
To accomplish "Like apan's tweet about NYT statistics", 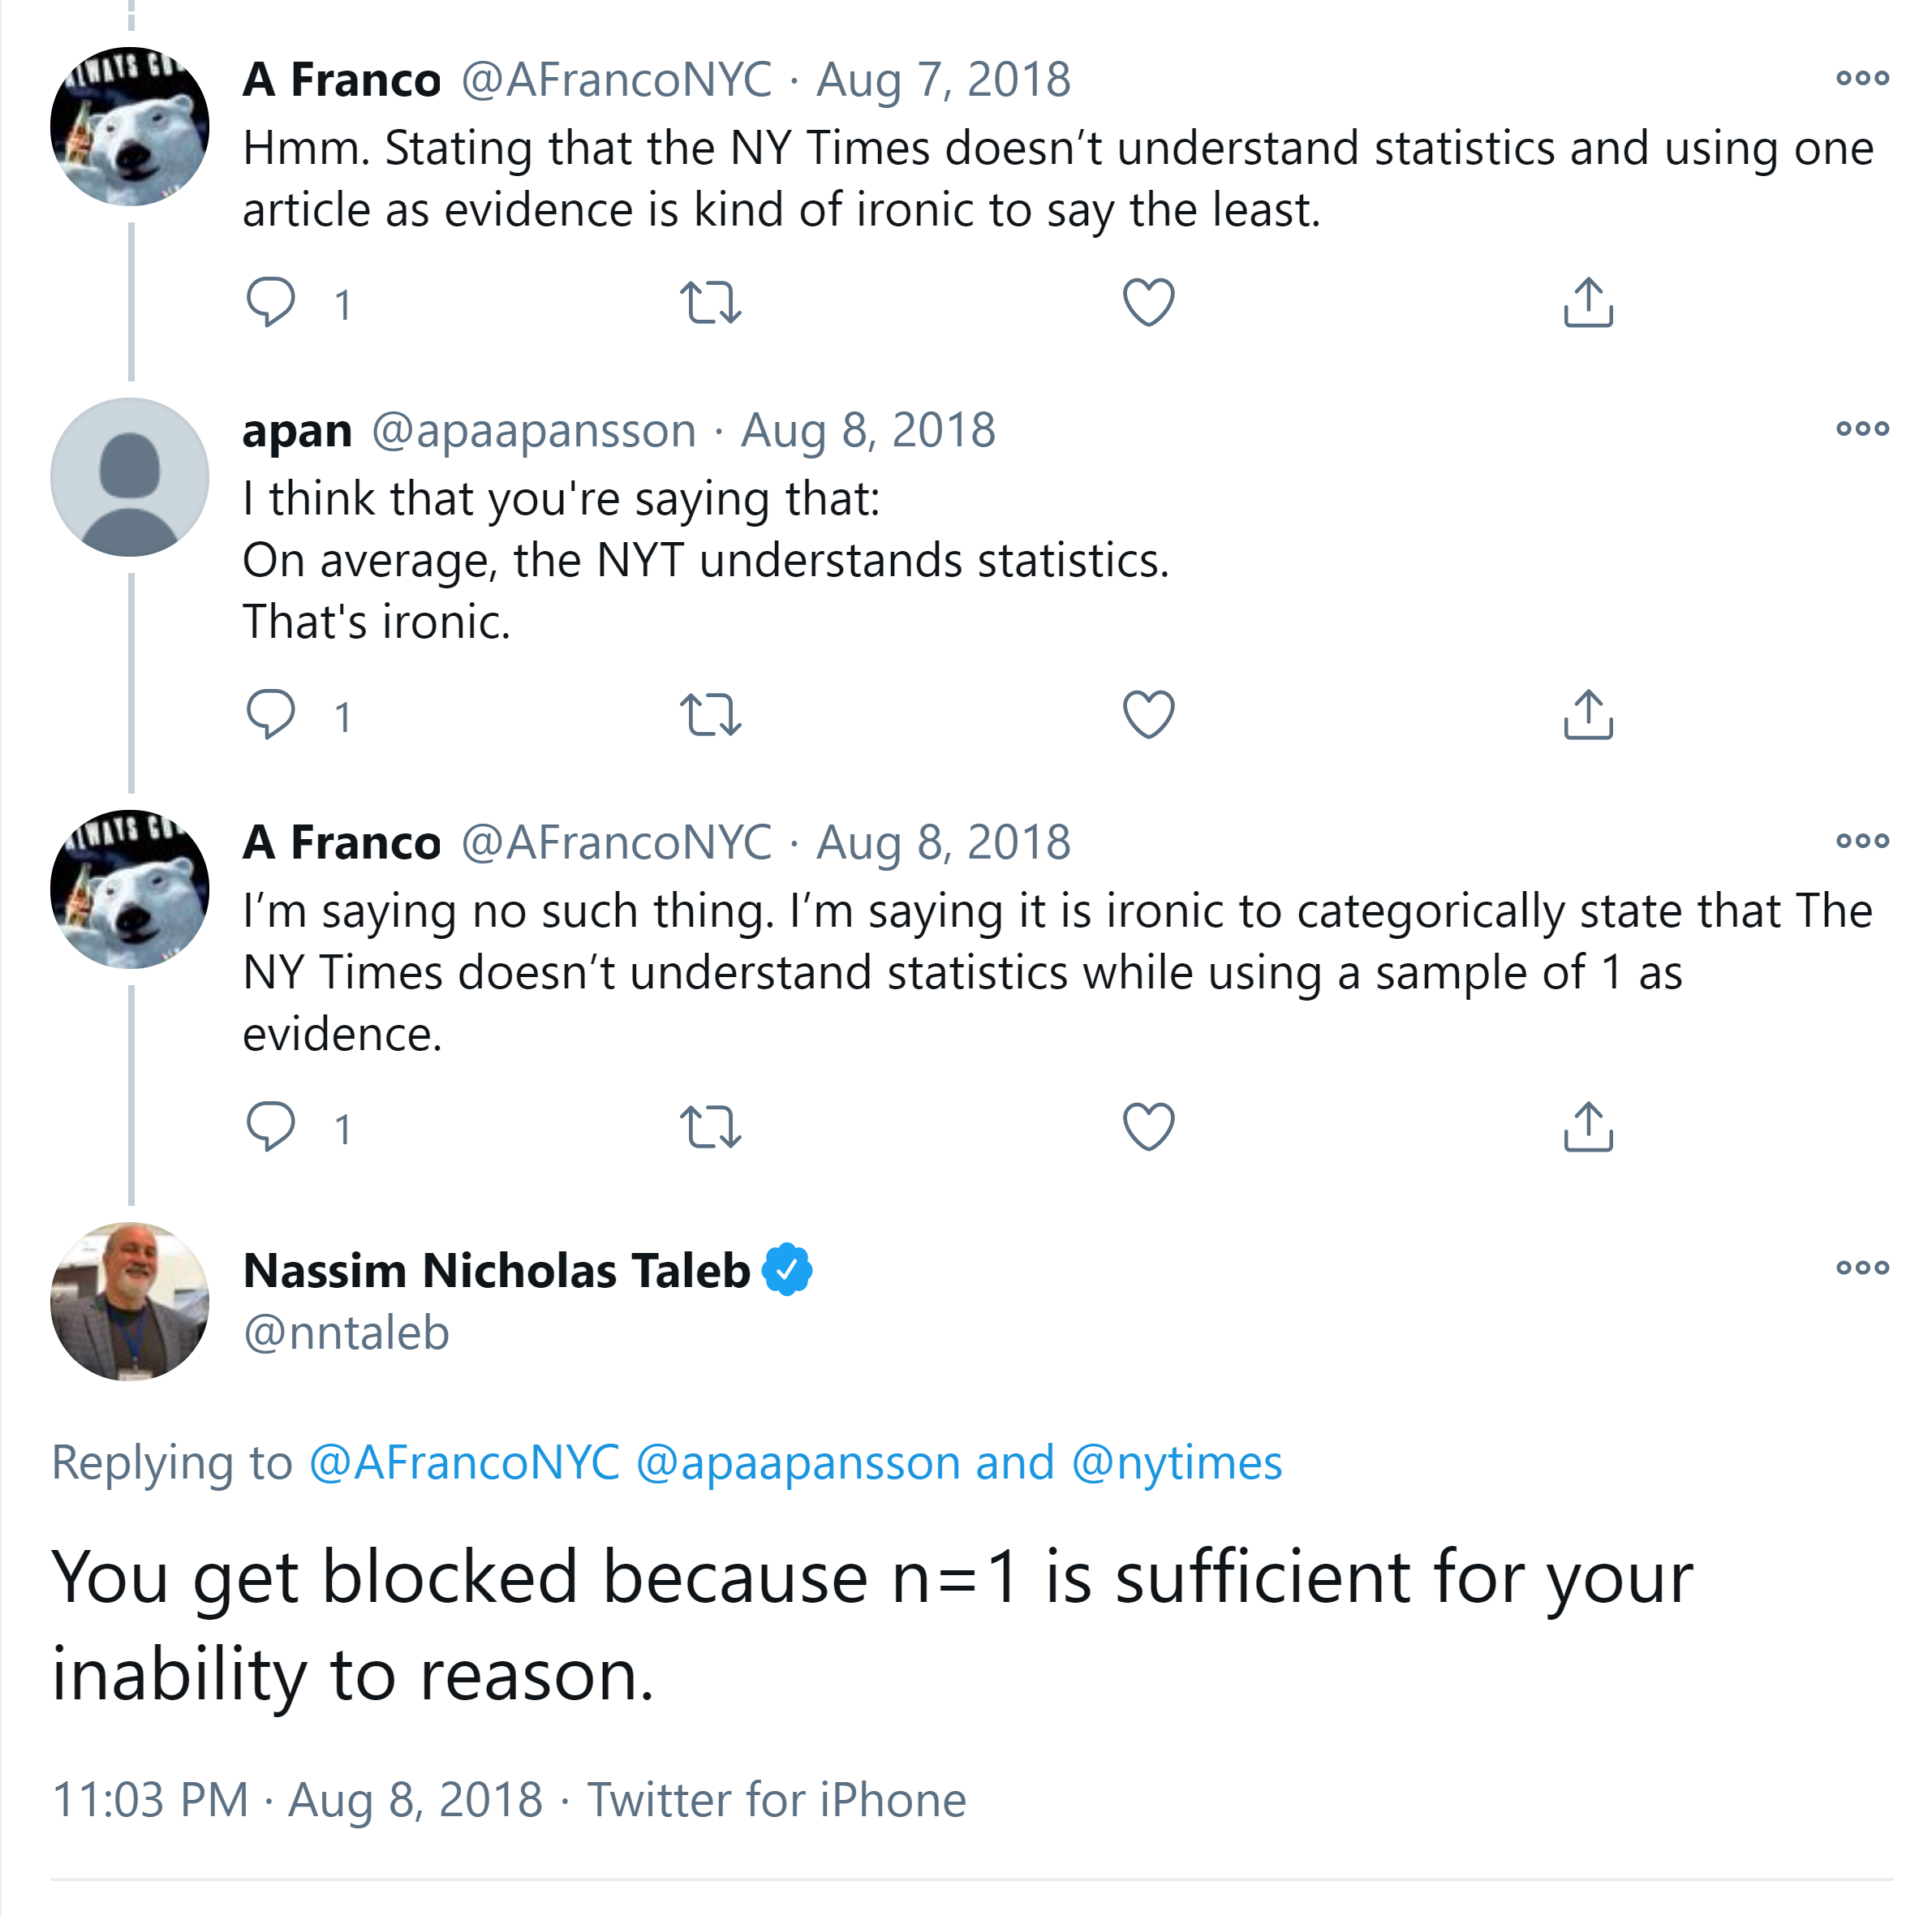I will (x=1148, y=714).
